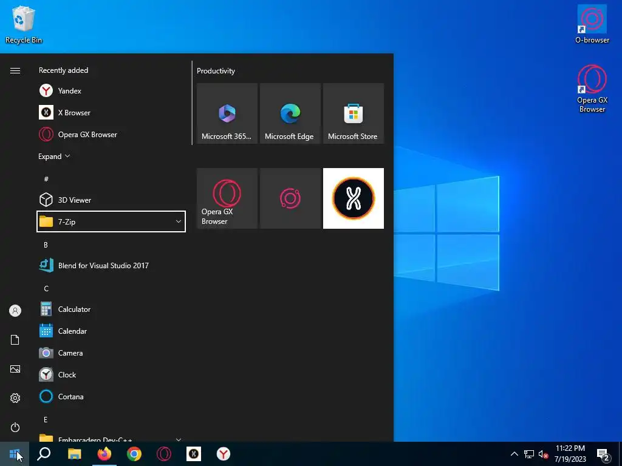
Task: Show hidden system tray icons
Action: (x=514, y=454)
